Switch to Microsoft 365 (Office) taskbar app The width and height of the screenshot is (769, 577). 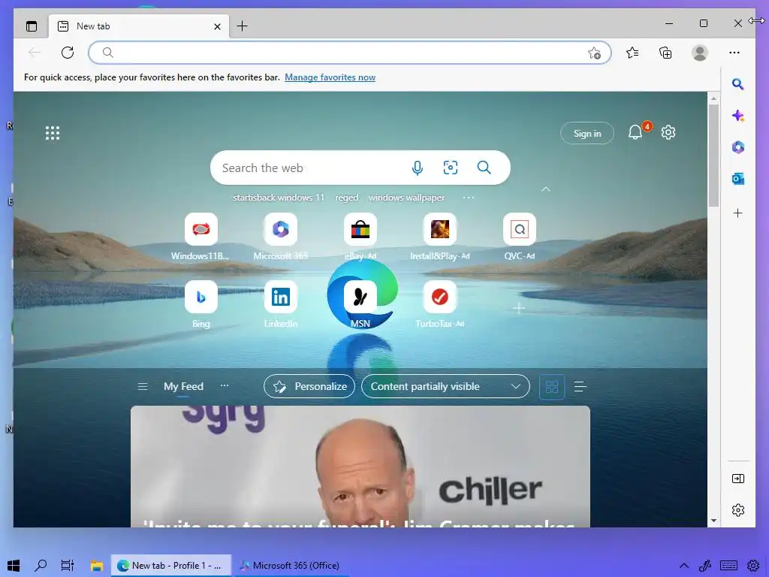coord(289,566)
